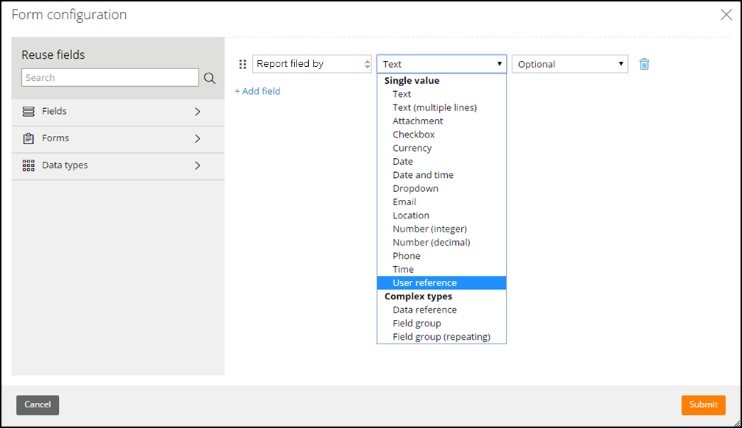This screenshot has width=742, height=428.
Task: Focus the Reuse fields search box
Action: point(110,78)
